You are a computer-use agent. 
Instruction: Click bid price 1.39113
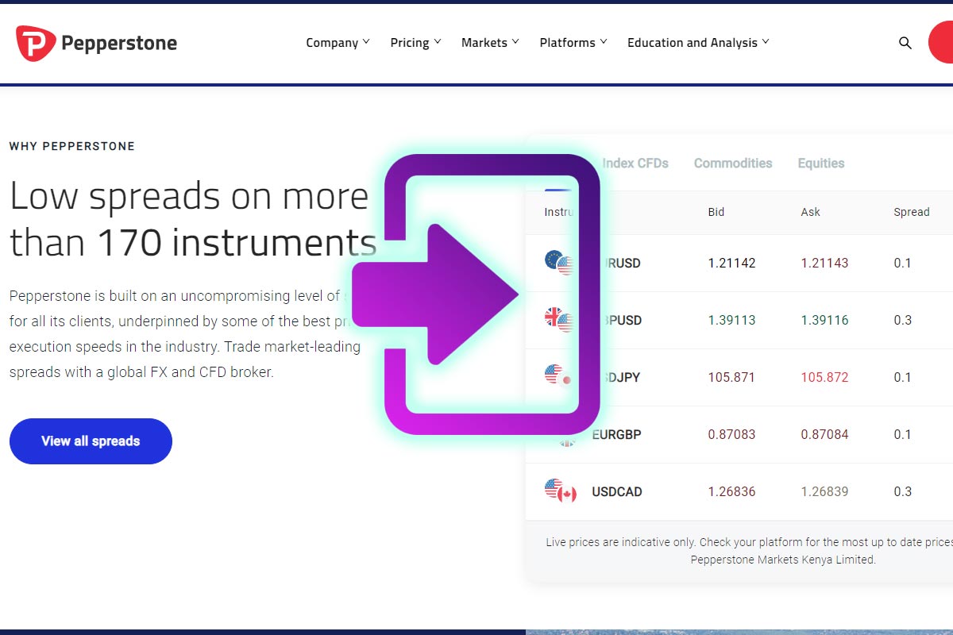732,320
